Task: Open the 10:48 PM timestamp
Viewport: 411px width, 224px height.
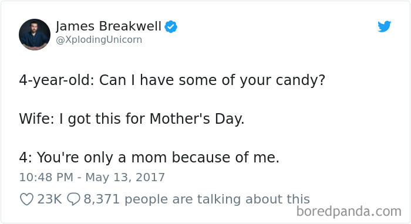Action: coord(46,178)
